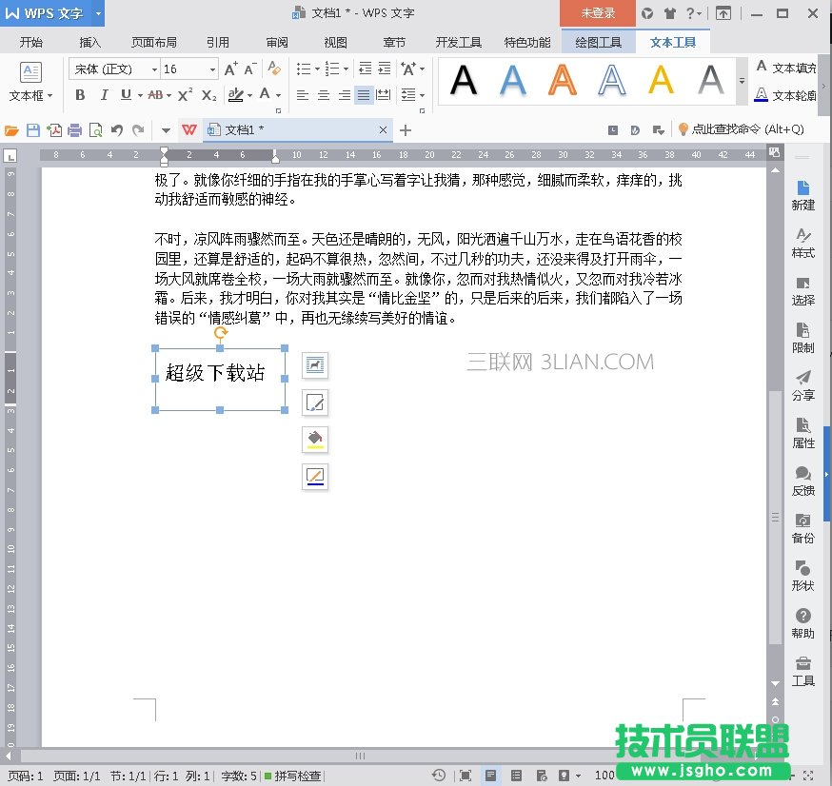Open the 页面布局 ribbon tab

(154, 43)
